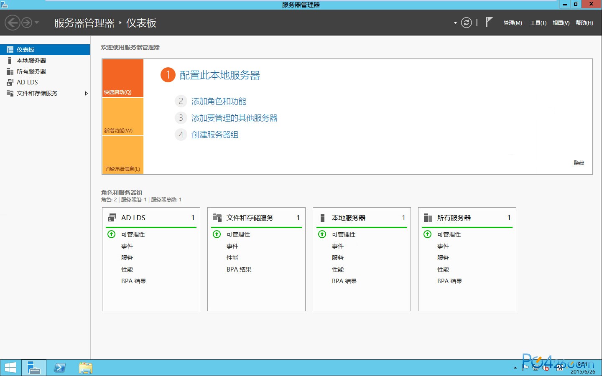
Task: Click the 所有服务器 tile icon
Action: click(428, 218)
